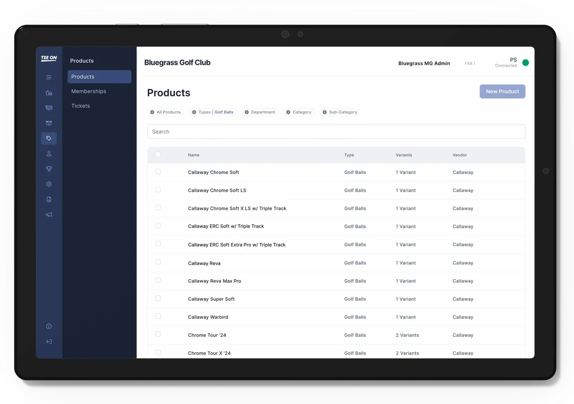
Task: Open the trophy icon in sidebar
Action: click(49, 169)
